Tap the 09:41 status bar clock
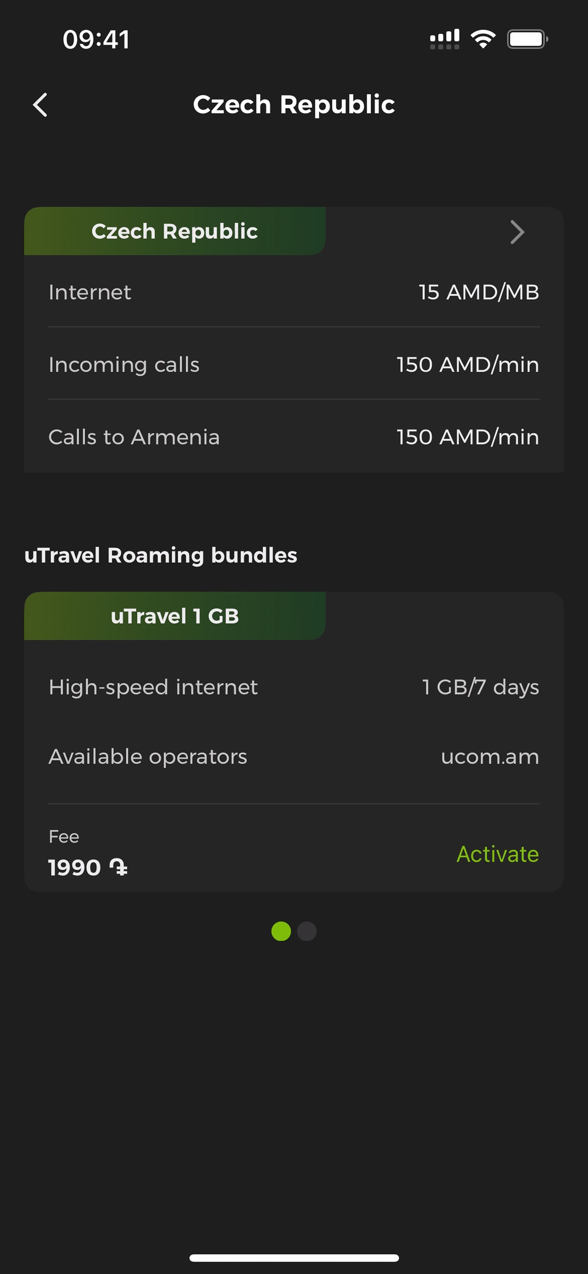The height and width of the screenshot is (1274, 588). 96,39
